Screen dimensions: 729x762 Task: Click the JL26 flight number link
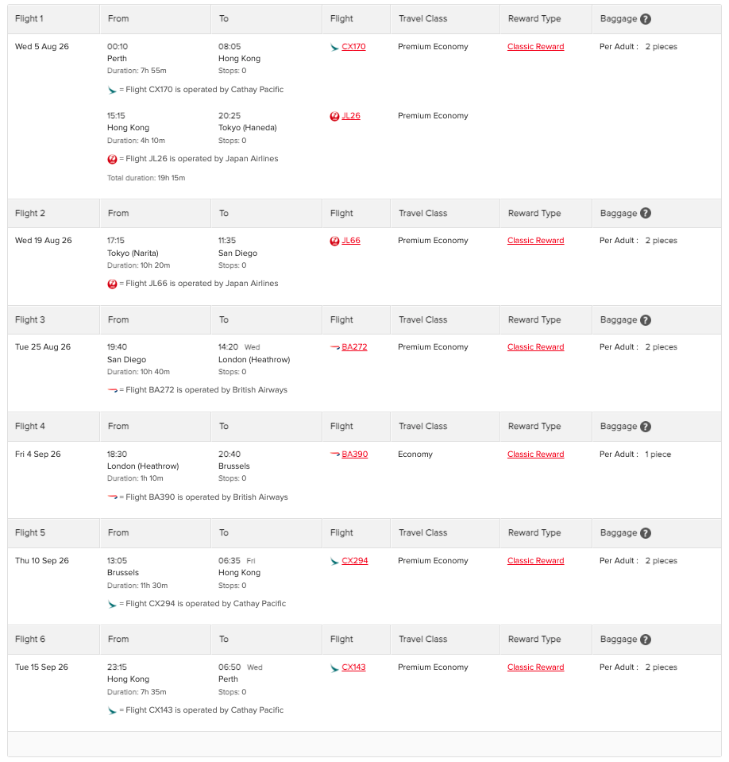pos(353,115)
